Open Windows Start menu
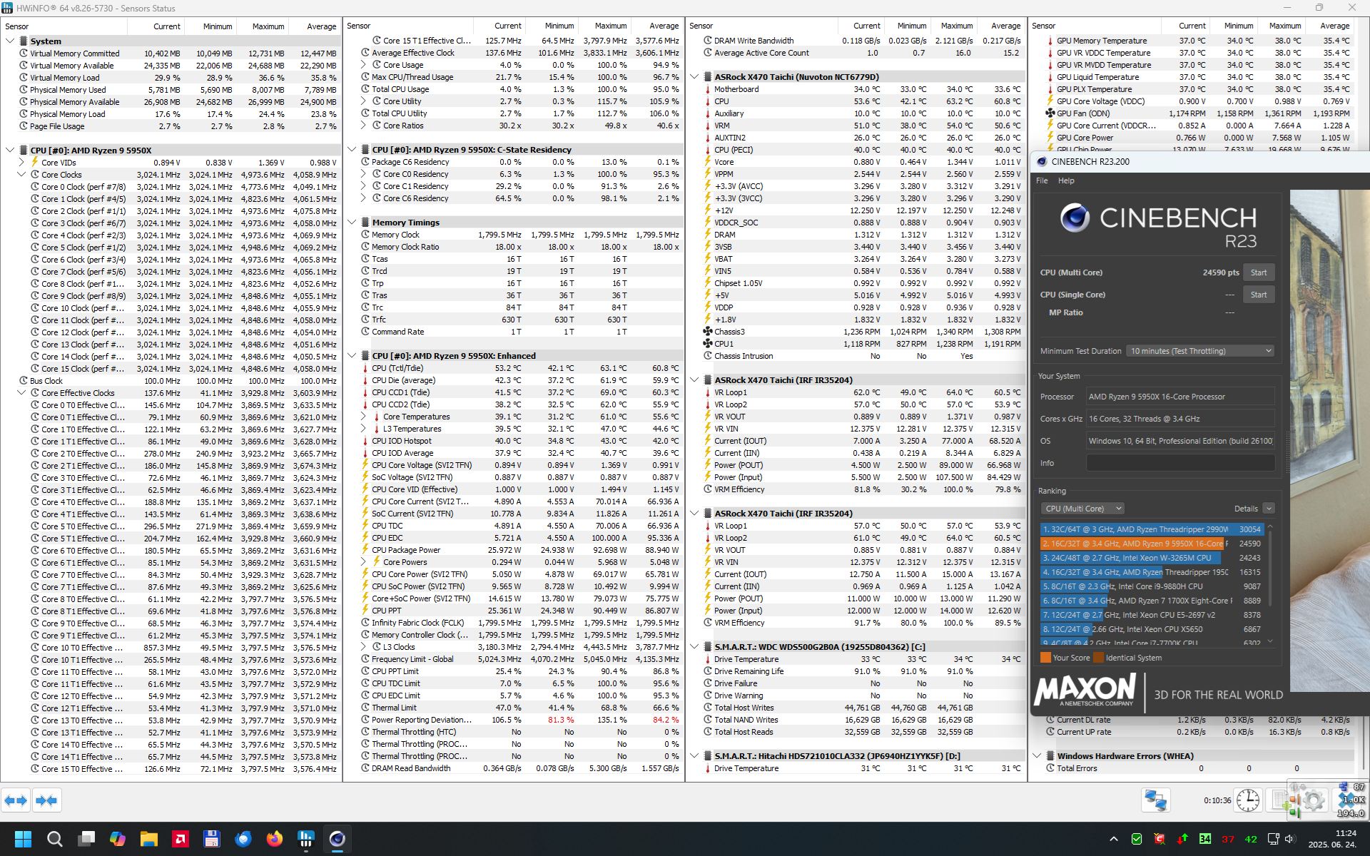Image resolution: width=1370 pixels, height=856 pixels. 23,839
